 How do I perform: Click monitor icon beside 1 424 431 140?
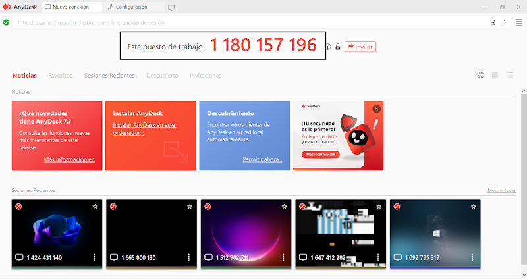pos(19,257)
